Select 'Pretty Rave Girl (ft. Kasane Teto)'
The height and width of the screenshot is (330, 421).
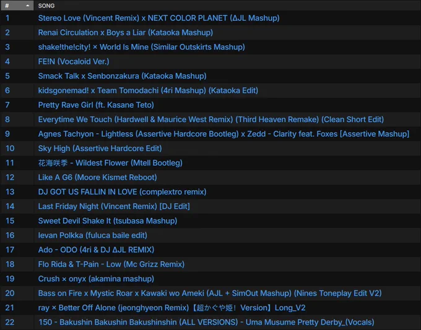point(96,105)
